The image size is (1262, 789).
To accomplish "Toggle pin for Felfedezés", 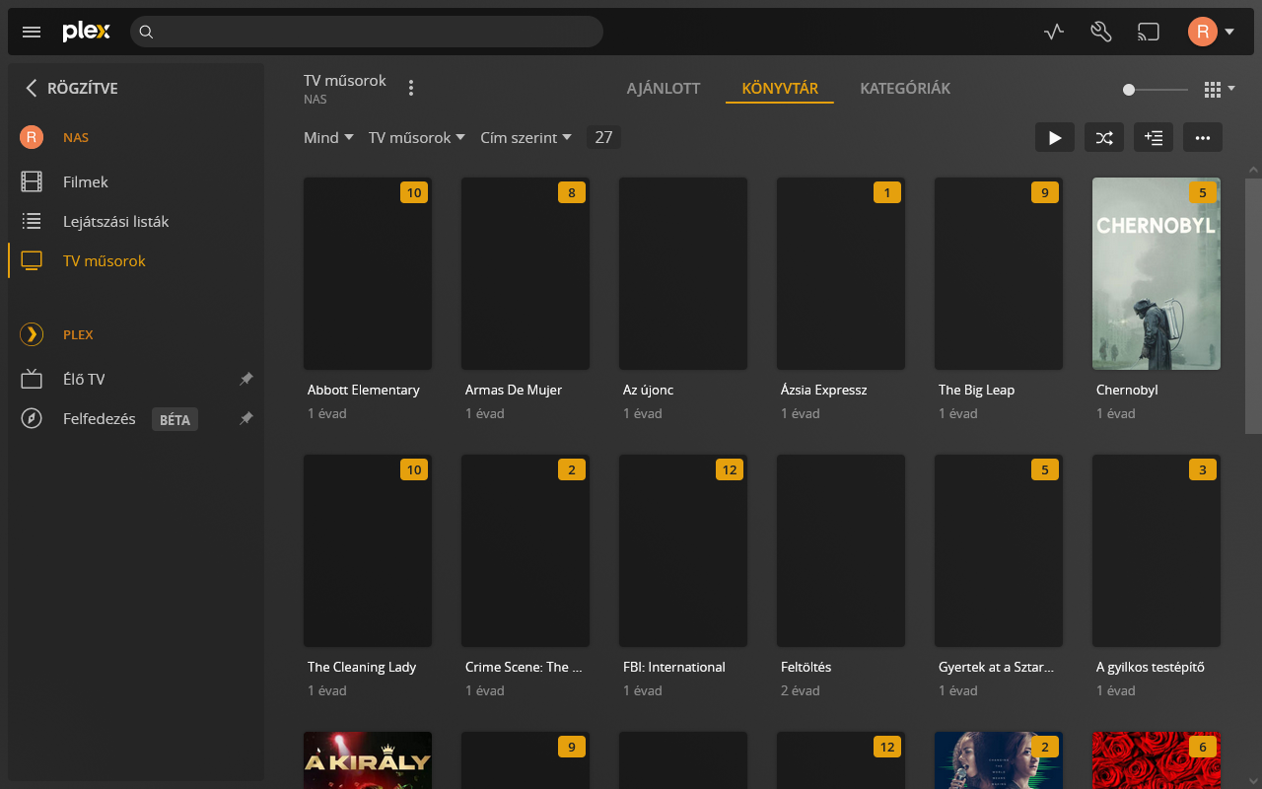I will 246,419.
